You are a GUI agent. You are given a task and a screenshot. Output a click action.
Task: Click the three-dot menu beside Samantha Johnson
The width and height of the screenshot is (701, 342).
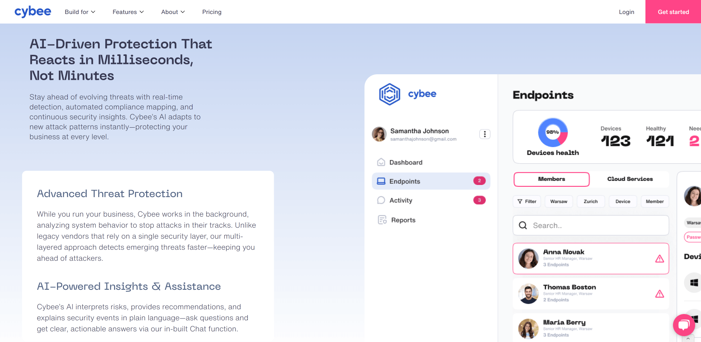(485, 134)
